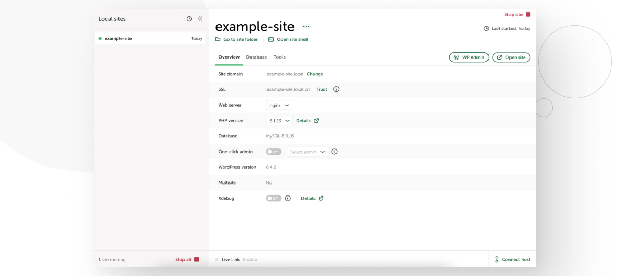629x276 pixels.
Task: Click the SSL info icon
Action: click(336, 89)
